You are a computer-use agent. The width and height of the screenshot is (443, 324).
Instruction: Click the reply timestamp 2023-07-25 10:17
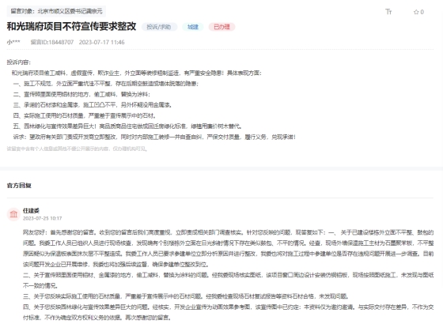[43, 218]
